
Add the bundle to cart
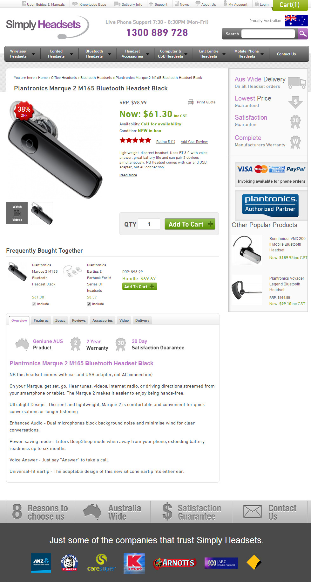point(140,287)
